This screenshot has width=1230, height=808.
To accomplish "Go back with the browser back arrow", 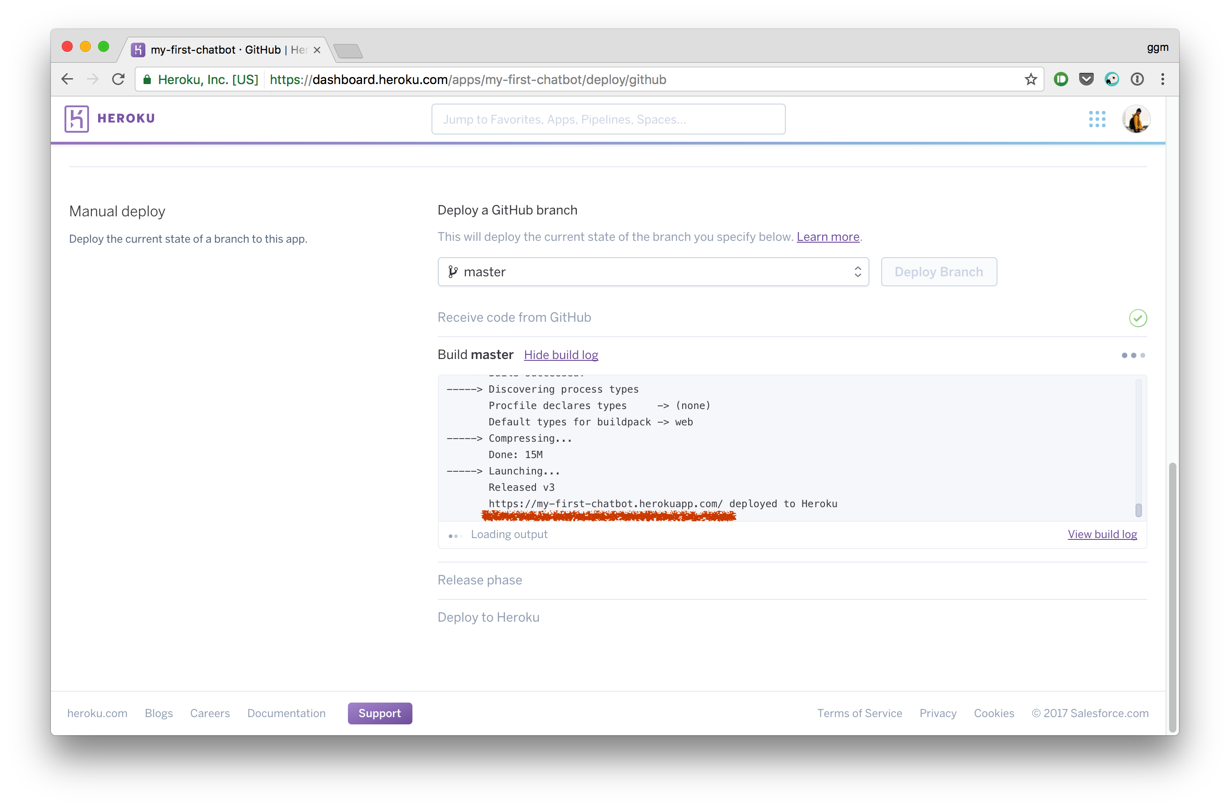I will coord(67,79).
